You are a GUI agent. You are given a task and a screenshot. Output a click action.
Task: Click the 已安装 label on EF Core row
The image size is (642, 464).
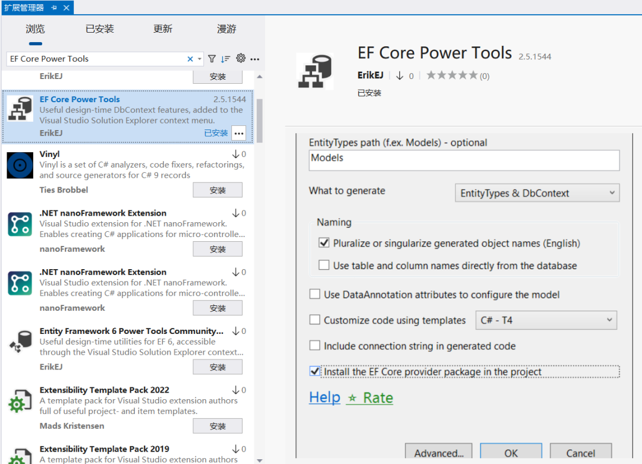[x=216, y=133]
